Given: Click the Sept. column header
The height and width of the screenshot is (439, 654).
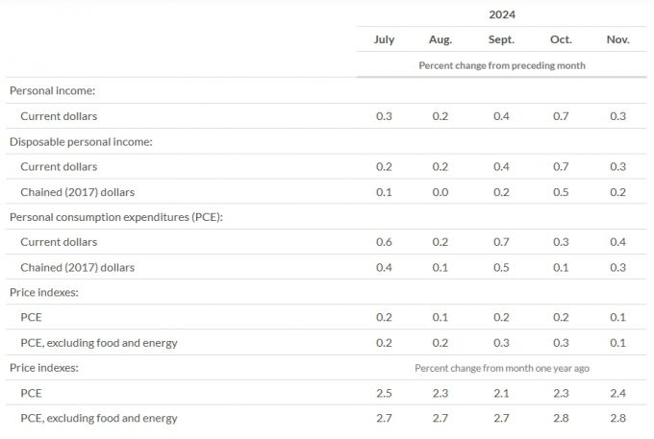Looking at the screenshot, I should (501, 39).
